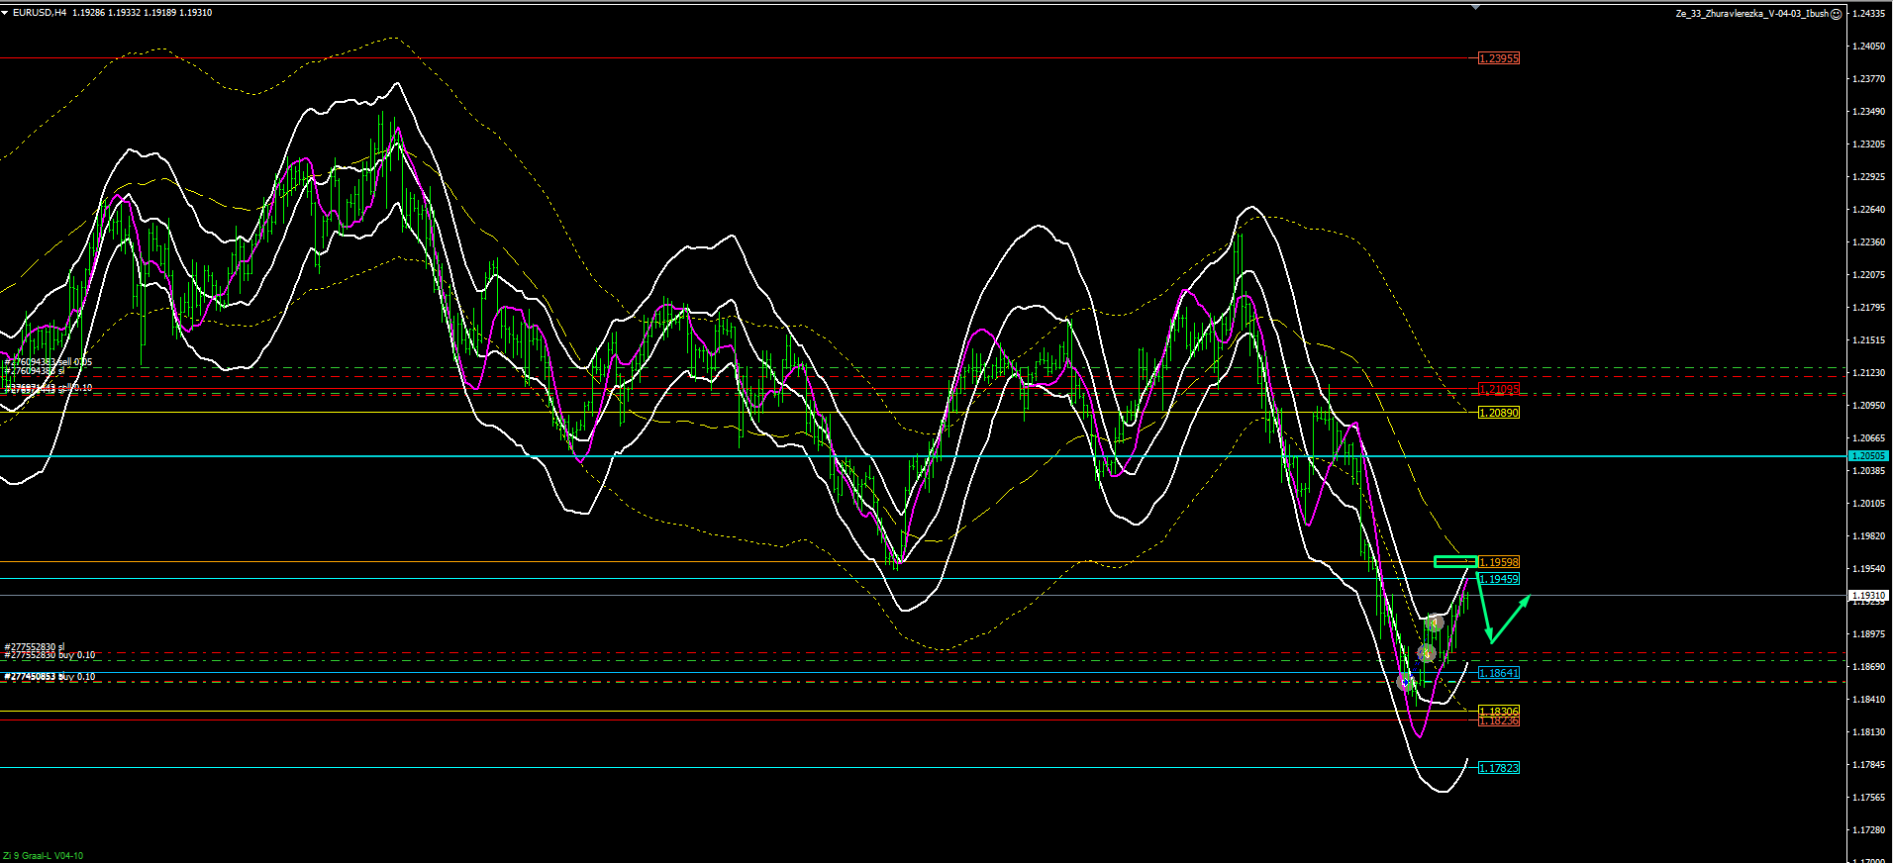Click the 1.22075 price scale value
The width and height of the screenshot is (1893, 863).
pyautogui.click(x=1869, y=275)
